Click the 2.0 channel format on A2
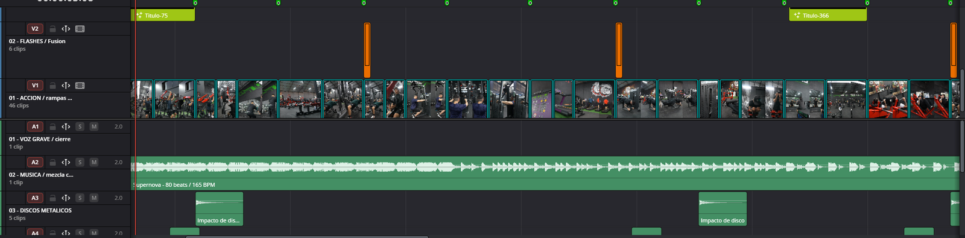965x238 pixels. click(118, 162)
